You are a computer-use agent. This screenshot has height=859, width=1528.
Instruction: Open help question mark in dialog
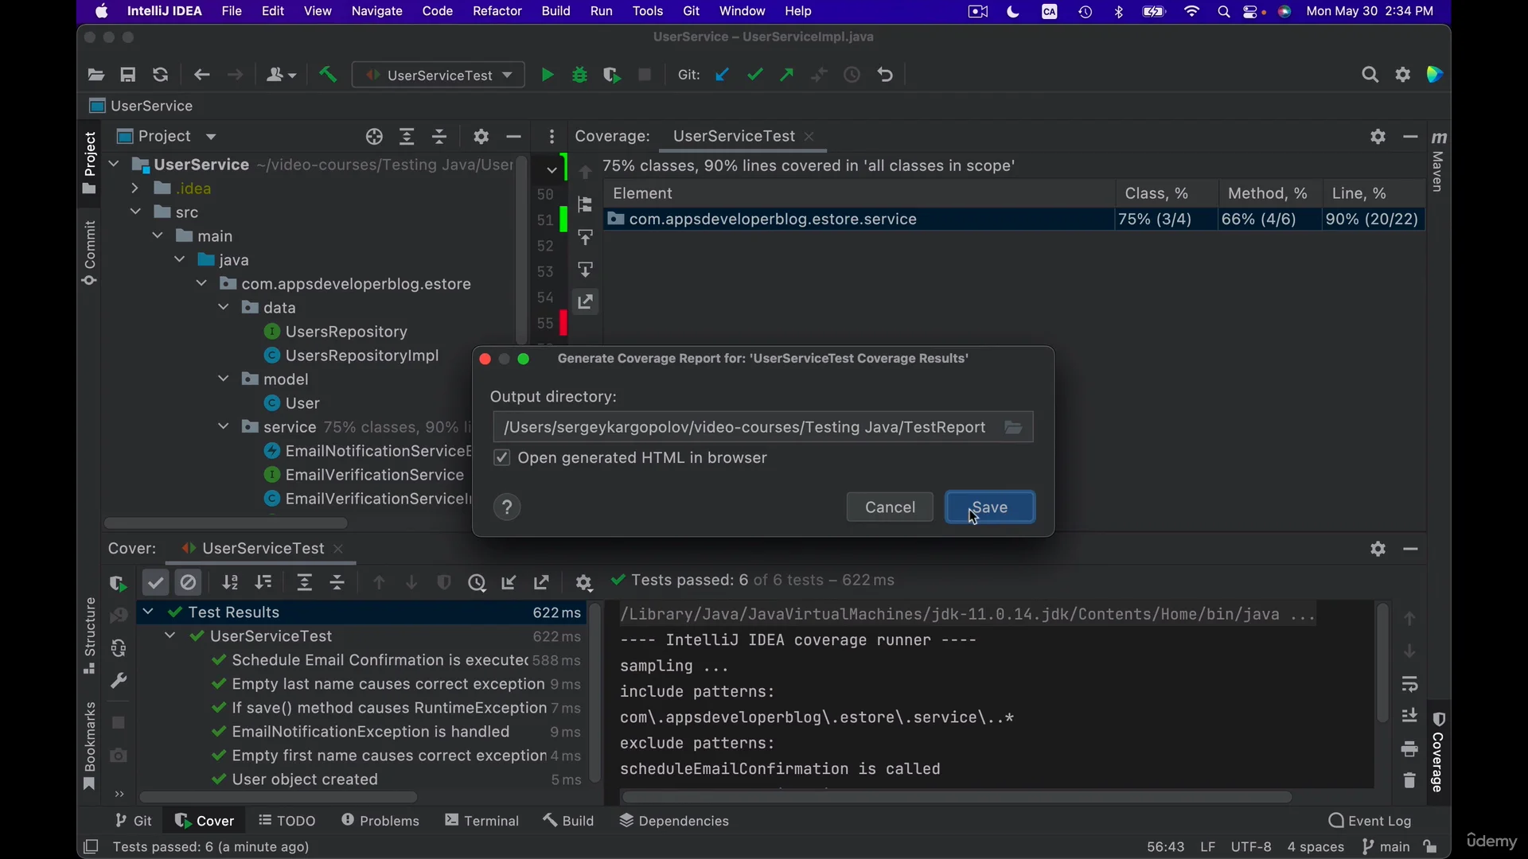507,507
